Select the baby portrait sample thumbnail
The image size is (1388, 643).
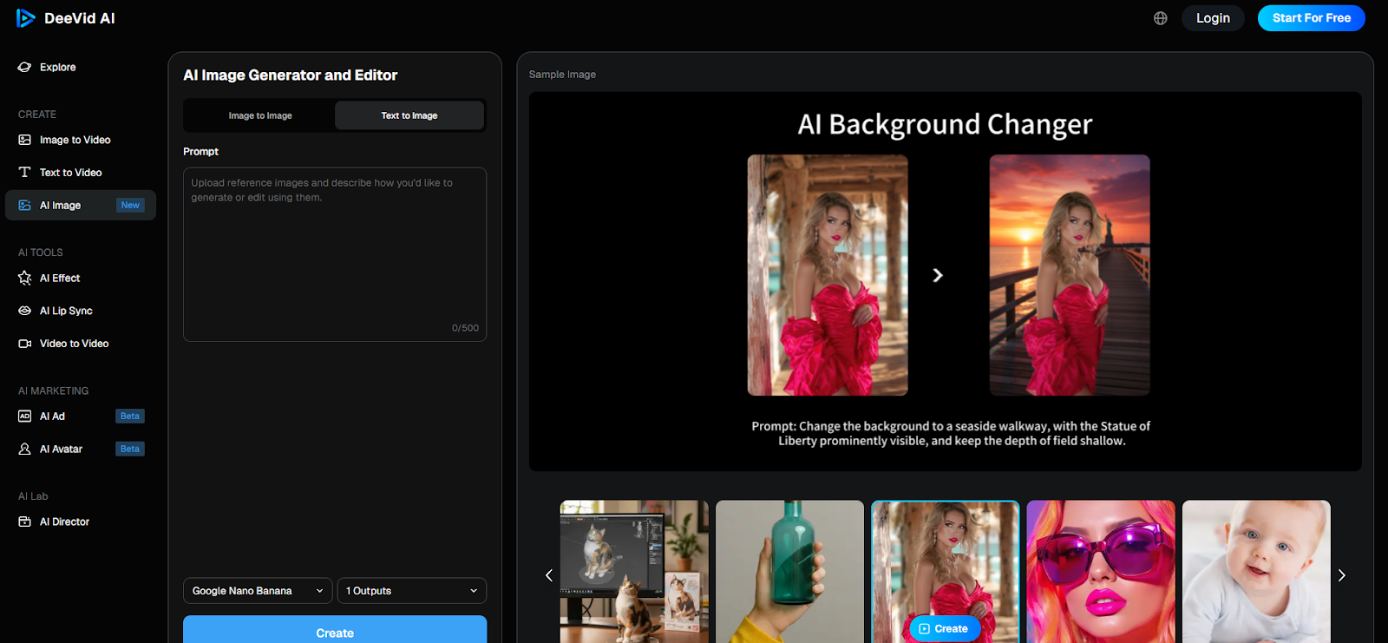pyautogui.click(x=1255, y=571)
